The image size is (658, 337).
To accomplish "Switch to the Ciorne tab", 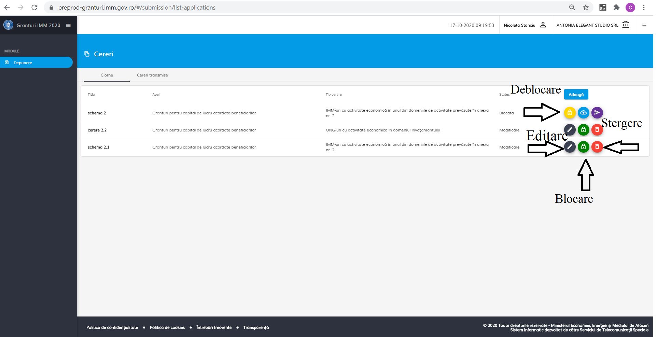I will pyautogui.click(x=107, y=75).
